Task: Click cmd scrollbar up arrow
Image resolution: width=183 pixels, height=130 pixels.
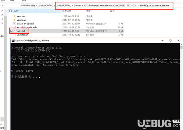Action: click(x=181, y=45)
